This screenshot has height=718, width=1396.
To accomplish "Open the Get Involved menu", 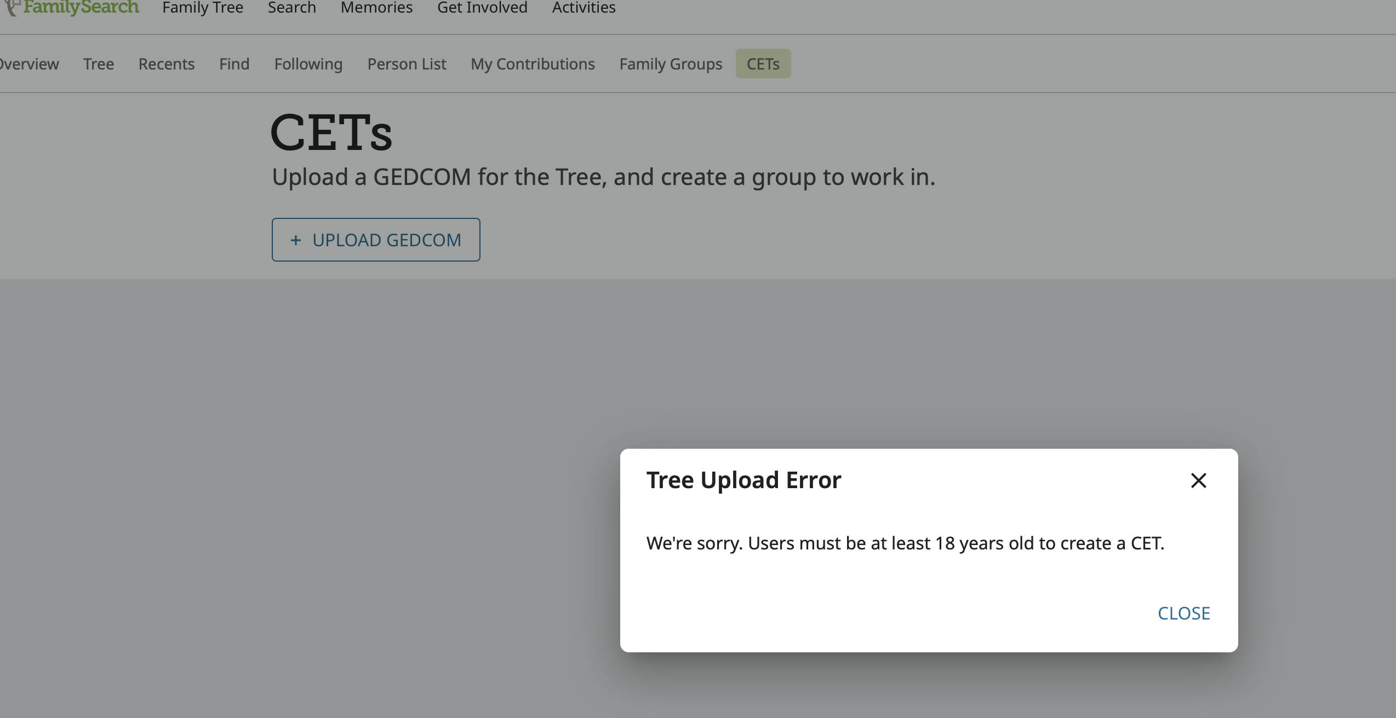I will pos(482,8).
